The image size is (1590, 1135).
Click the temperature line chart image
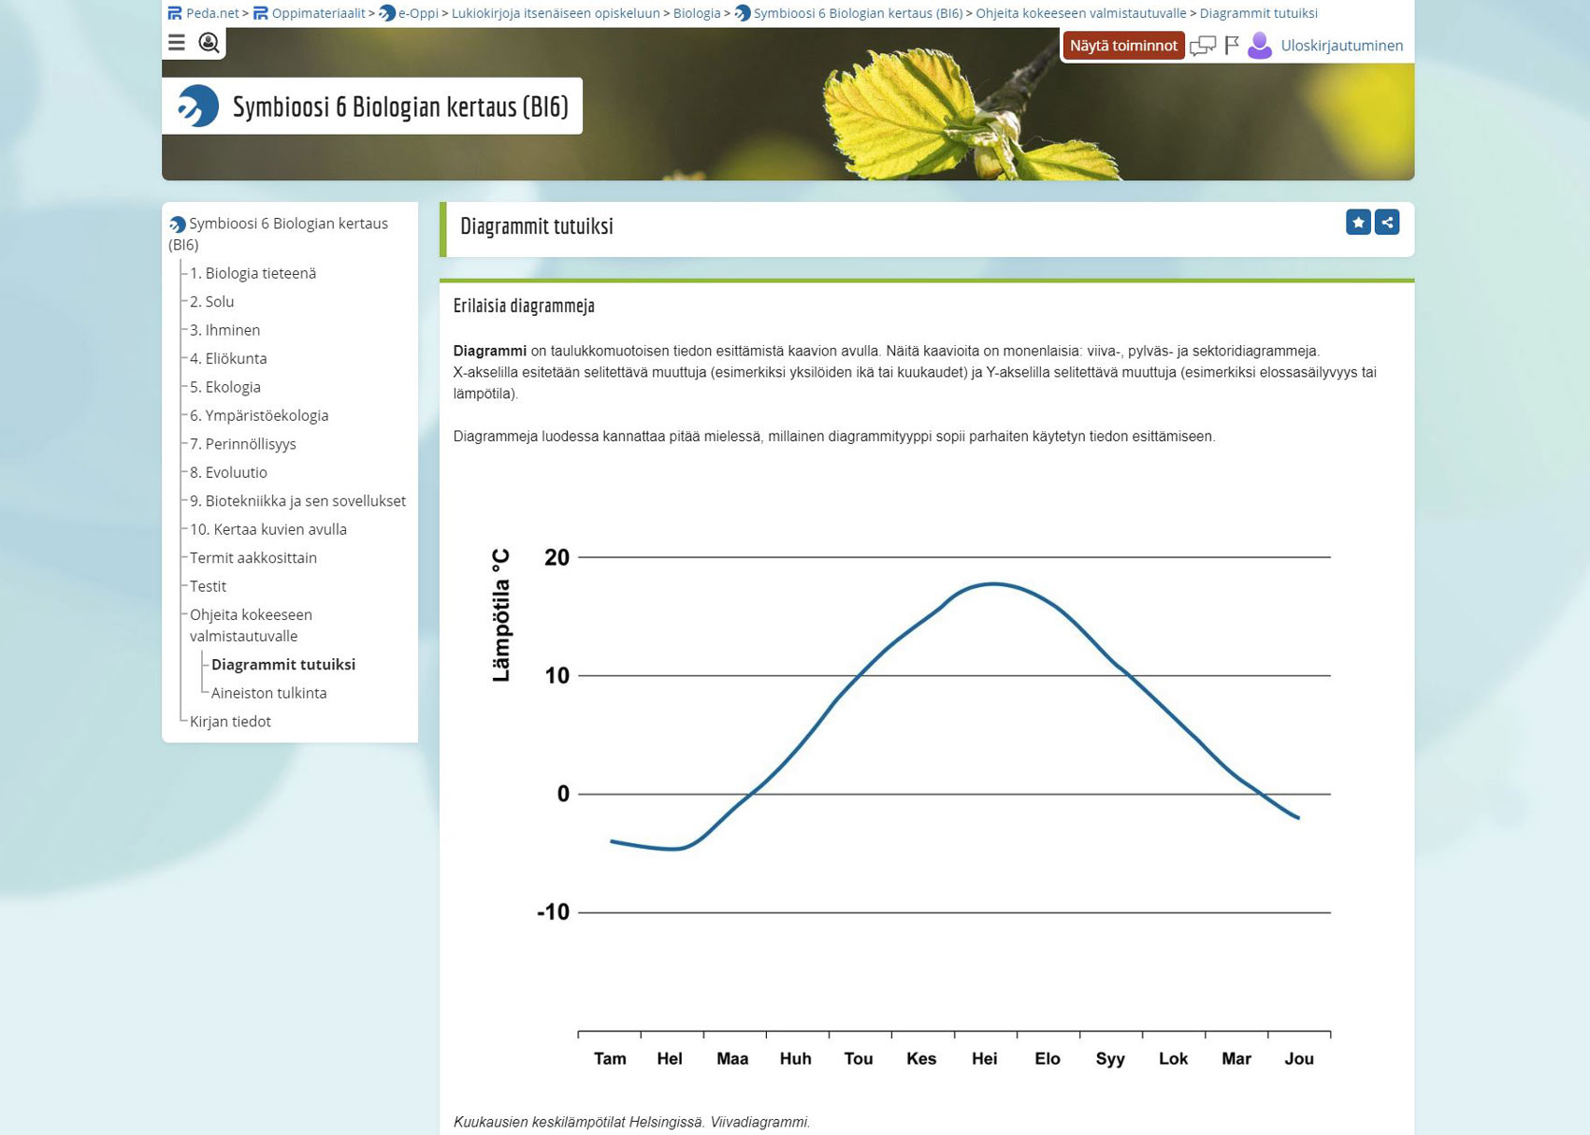click(x=926, y=795)
